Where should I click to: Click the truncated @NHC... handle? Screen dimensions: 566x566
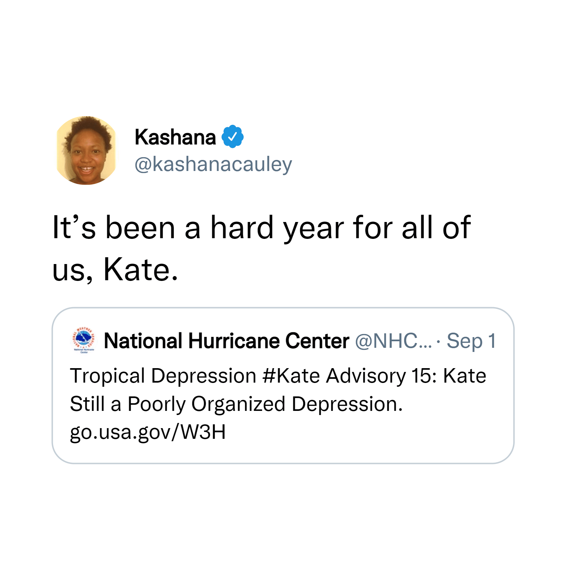393,341
